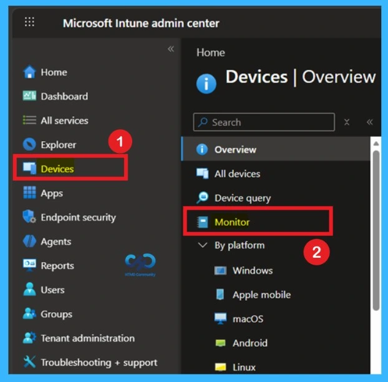The image size is (388, 382).
Task: Open Apps from the sidebar
Action: pyautogui.click(x=52, y=193)
